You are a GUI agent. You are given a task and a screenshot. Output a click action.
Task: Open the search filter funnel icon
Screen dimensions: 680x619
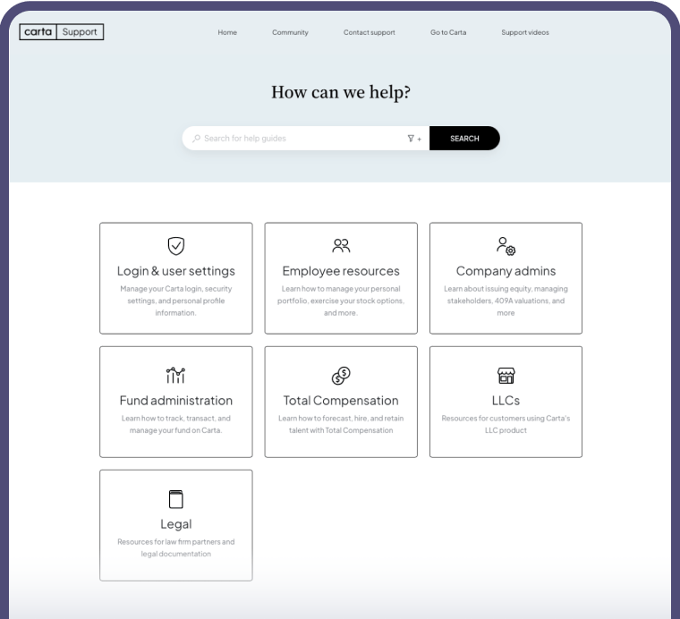pos(411,139)
